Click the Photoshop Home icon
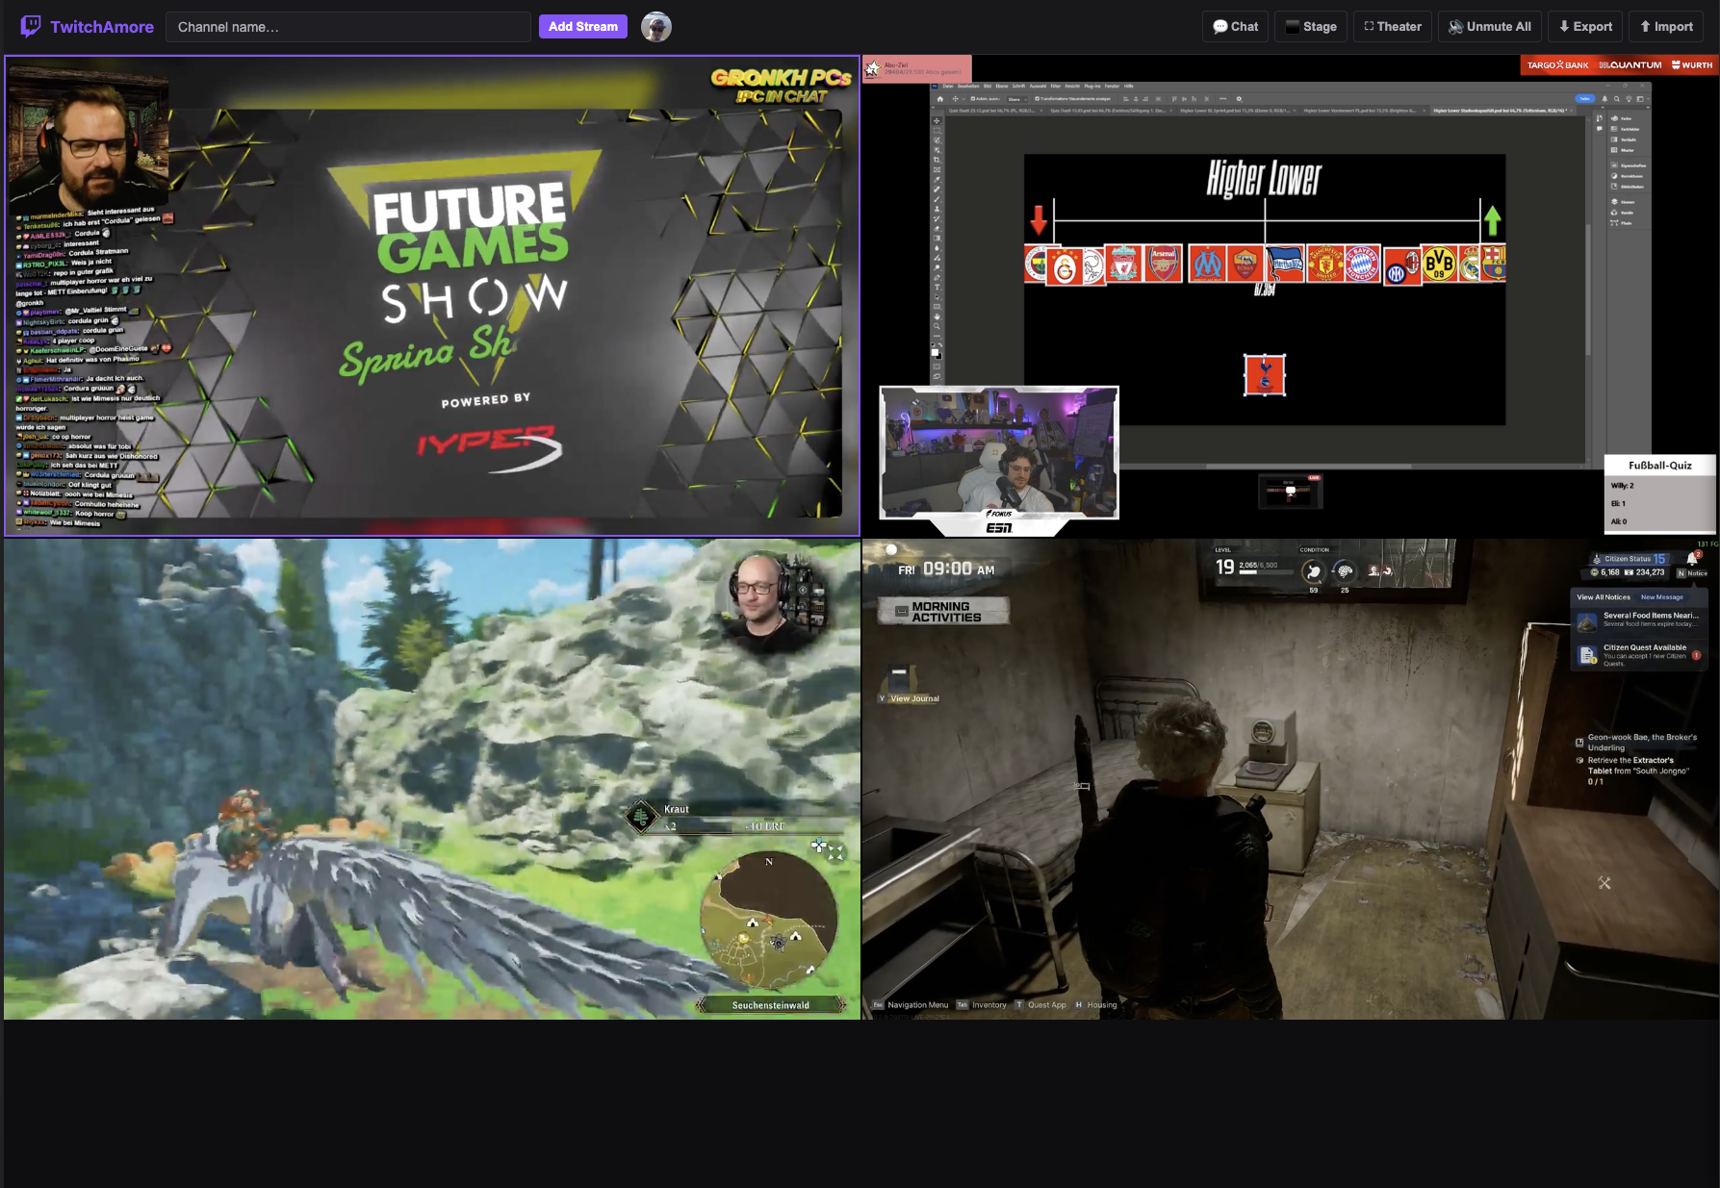The height and width of the screenshot is (1188, 1720). point(940,98)
